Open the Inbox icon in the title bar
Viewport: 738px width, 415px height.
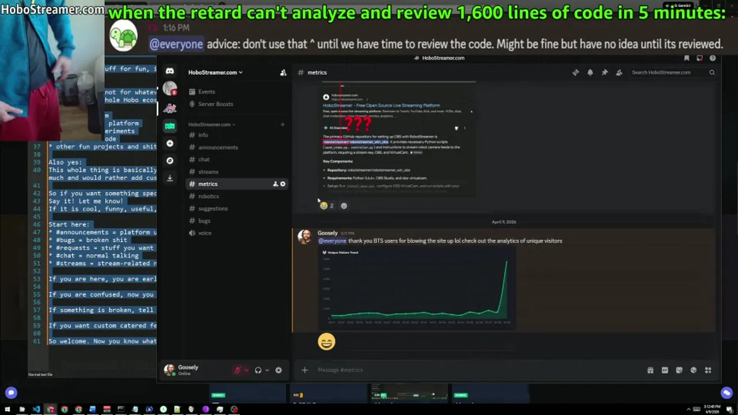pyautogui.click(x=699, y=58)
